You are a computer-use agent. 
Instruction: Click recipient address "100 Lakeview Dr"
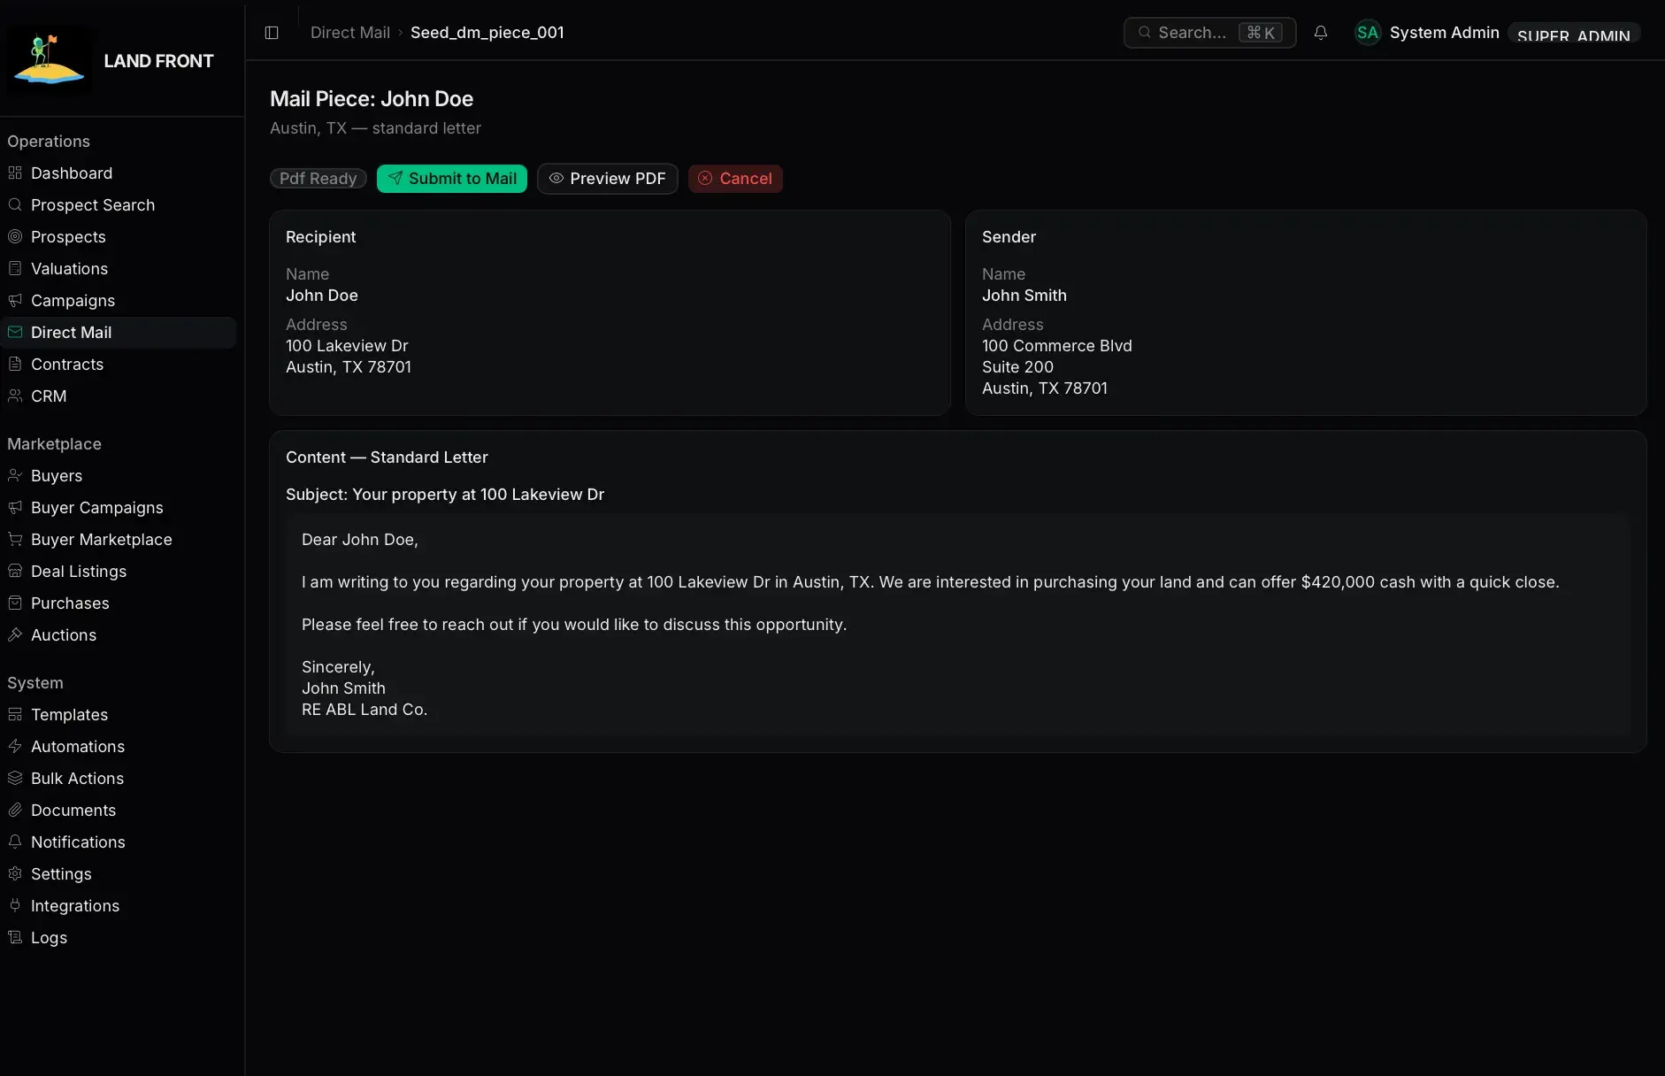(346, 346)
